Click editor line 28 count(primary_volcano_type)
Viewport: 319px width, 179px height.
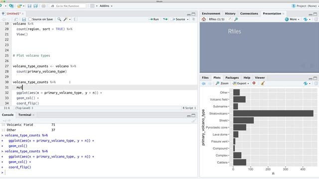pos(41,72)
